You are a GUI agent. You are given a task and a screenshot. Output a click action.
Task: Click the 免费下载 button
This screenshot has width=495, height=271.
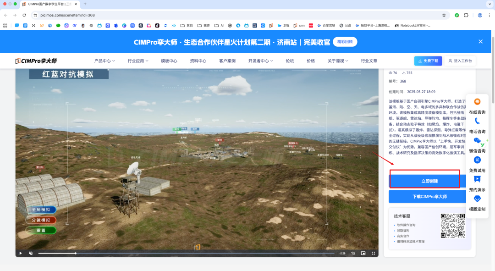[428, 61]
